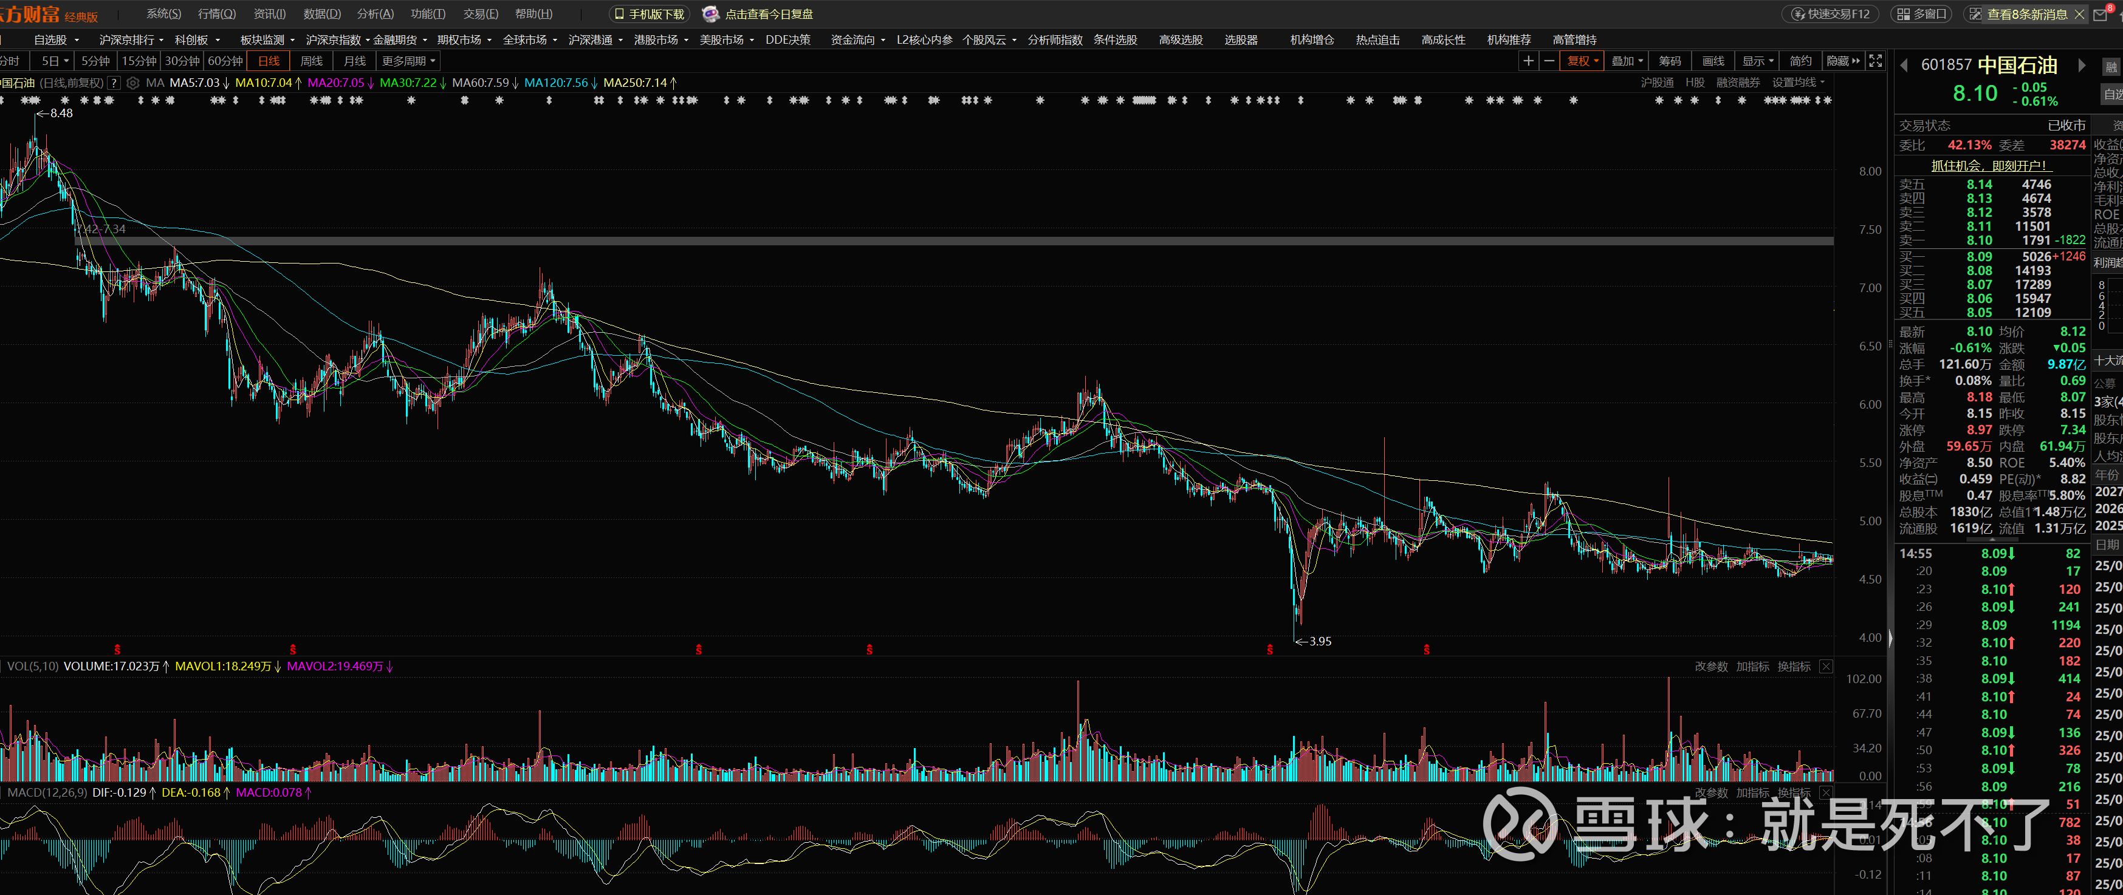Click 快速交易F12 button
Image resolution: width=2123 pixels, height=895 pixels.
point(1830,14)
